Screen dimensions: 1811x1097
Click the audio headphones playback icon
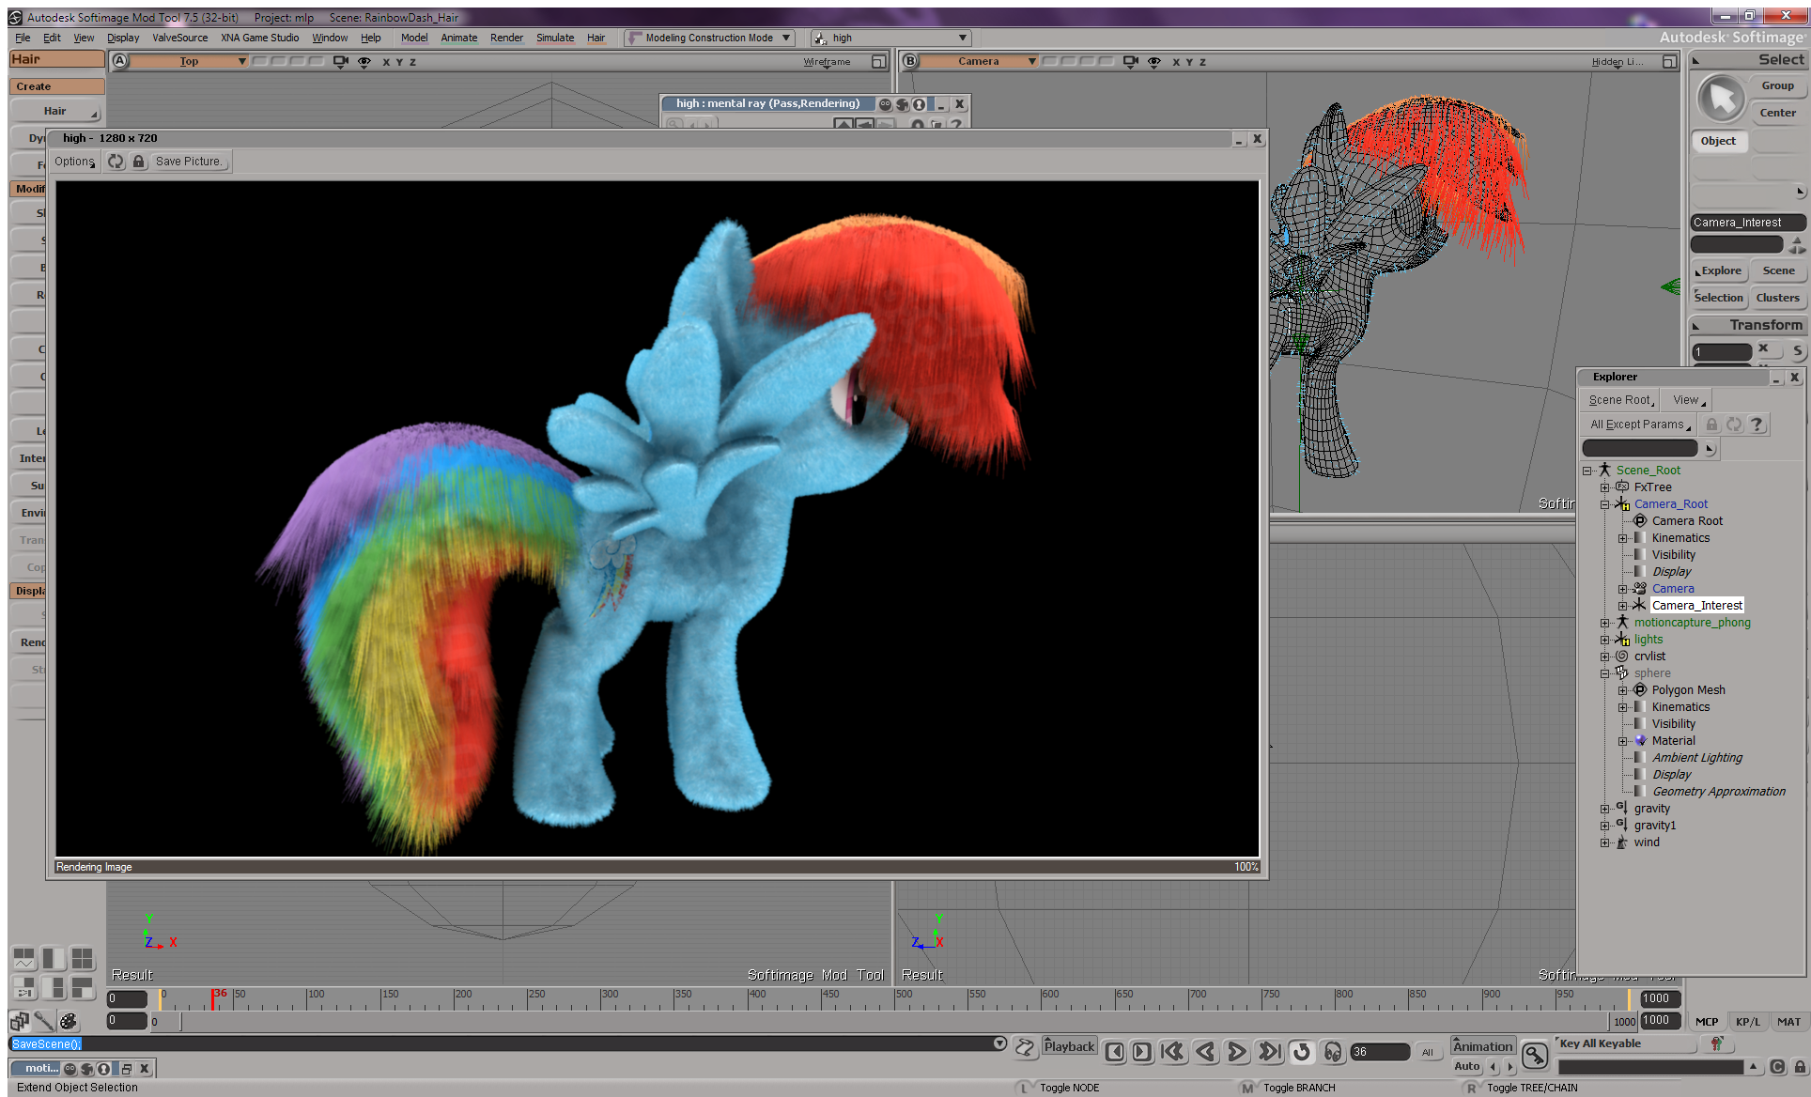click(x=1332, y=1052)
